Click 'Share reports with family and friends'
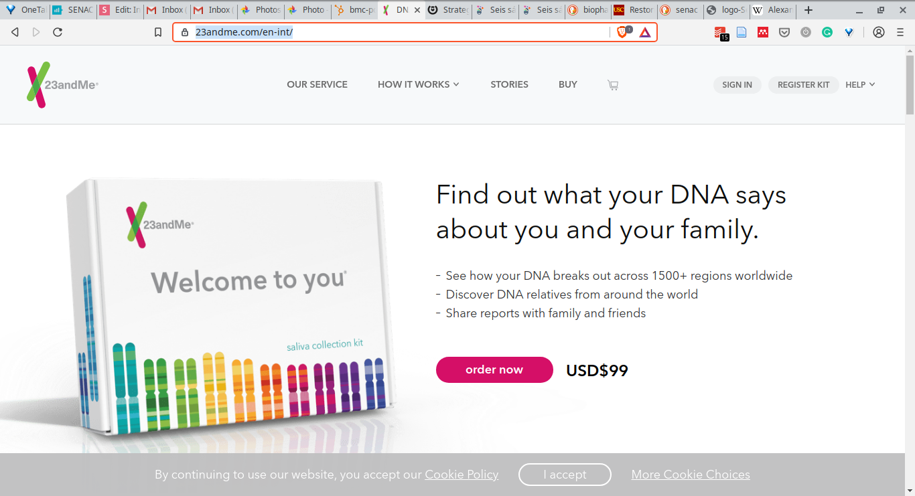 click(x=546, y=313)
